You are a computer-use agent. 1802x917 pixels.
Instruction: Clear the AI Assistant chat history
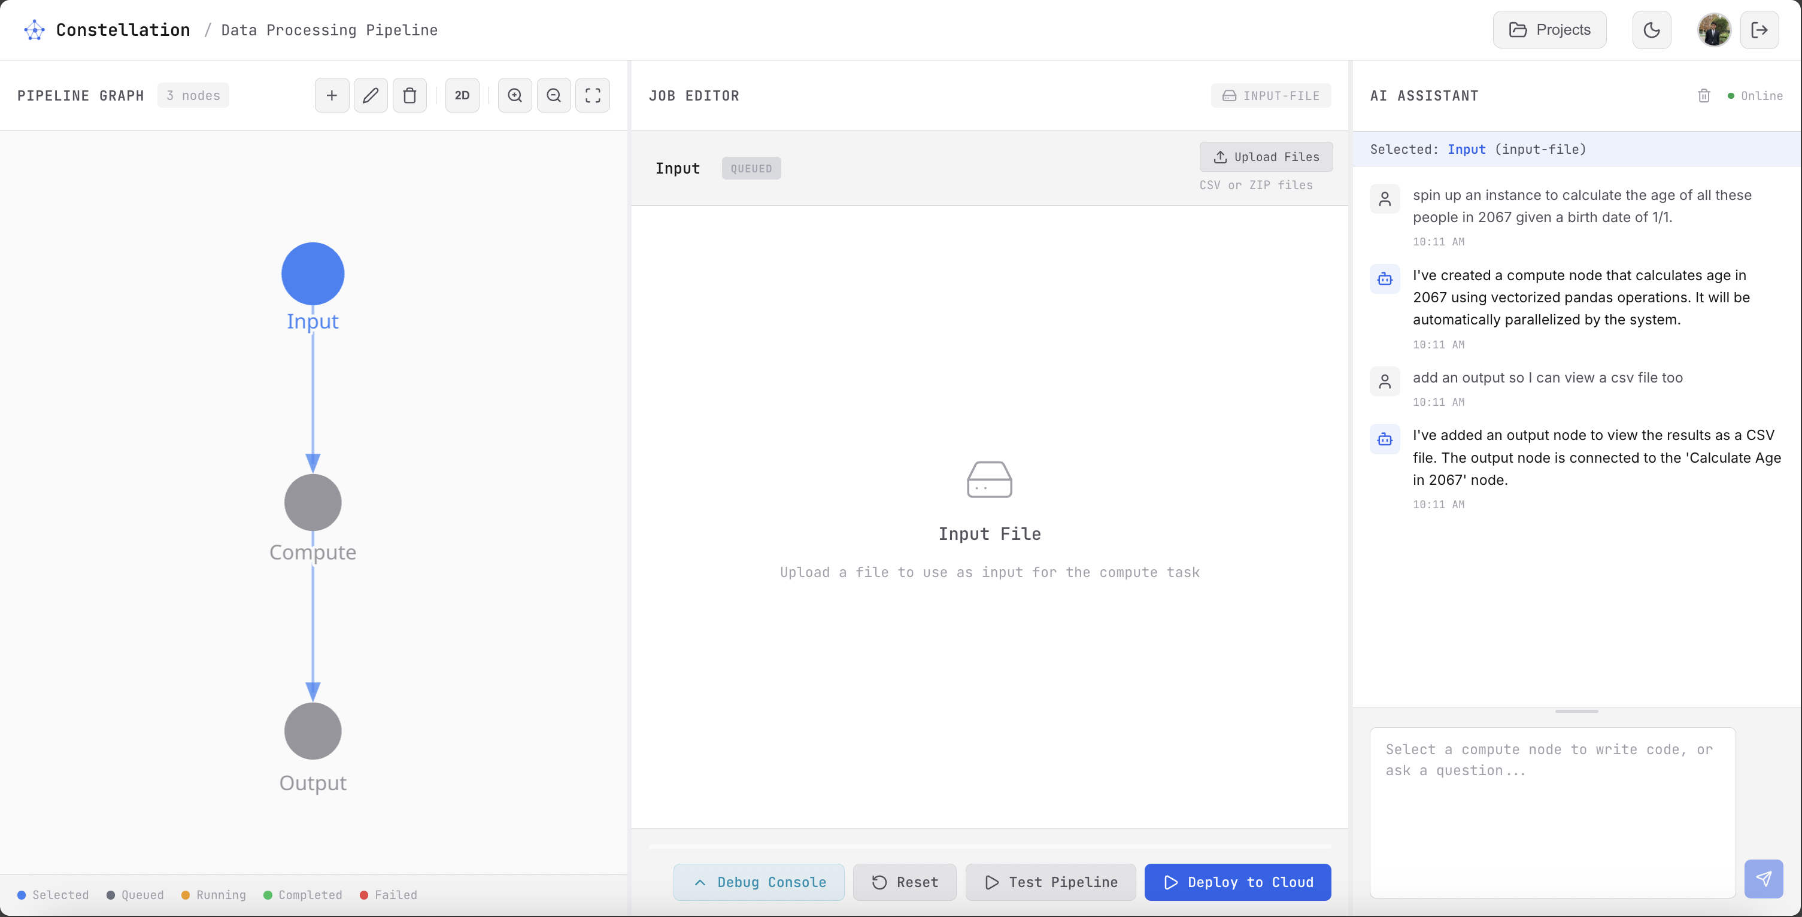(1704, 96)
